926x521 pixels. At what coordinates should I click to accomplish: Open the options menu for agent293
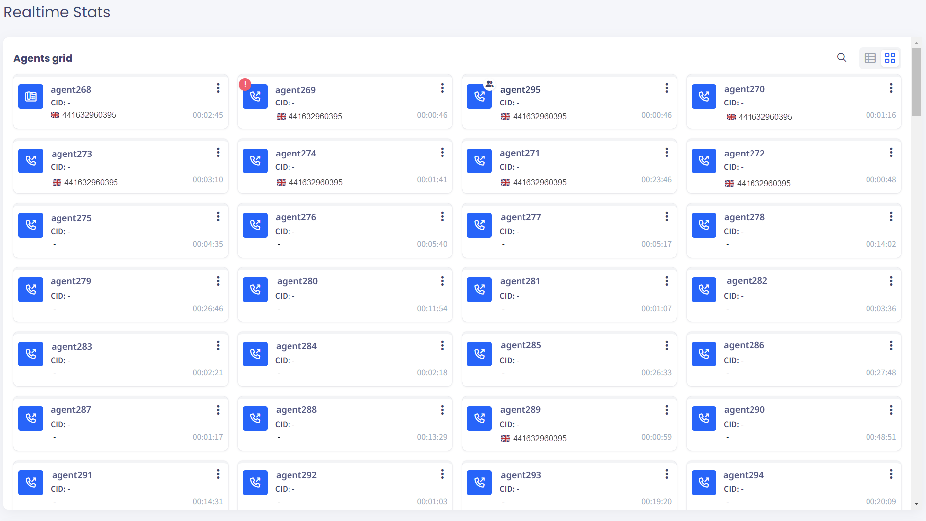click(667, 474)
